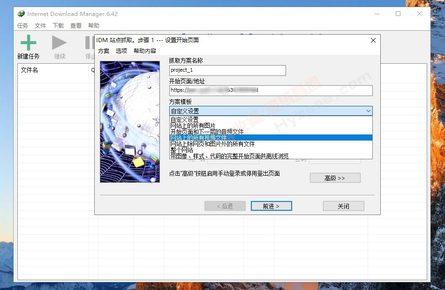The width and height of the screenshot is (445, 290).
Task: Click the 继续 play arrow toolbar icon
Action: (x=59, y=43)
